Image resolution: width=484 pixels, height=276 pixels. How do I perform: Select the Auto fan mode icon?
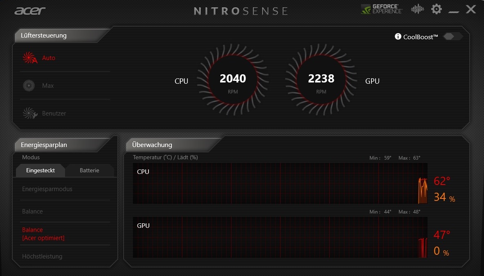(x=30, y=58)
